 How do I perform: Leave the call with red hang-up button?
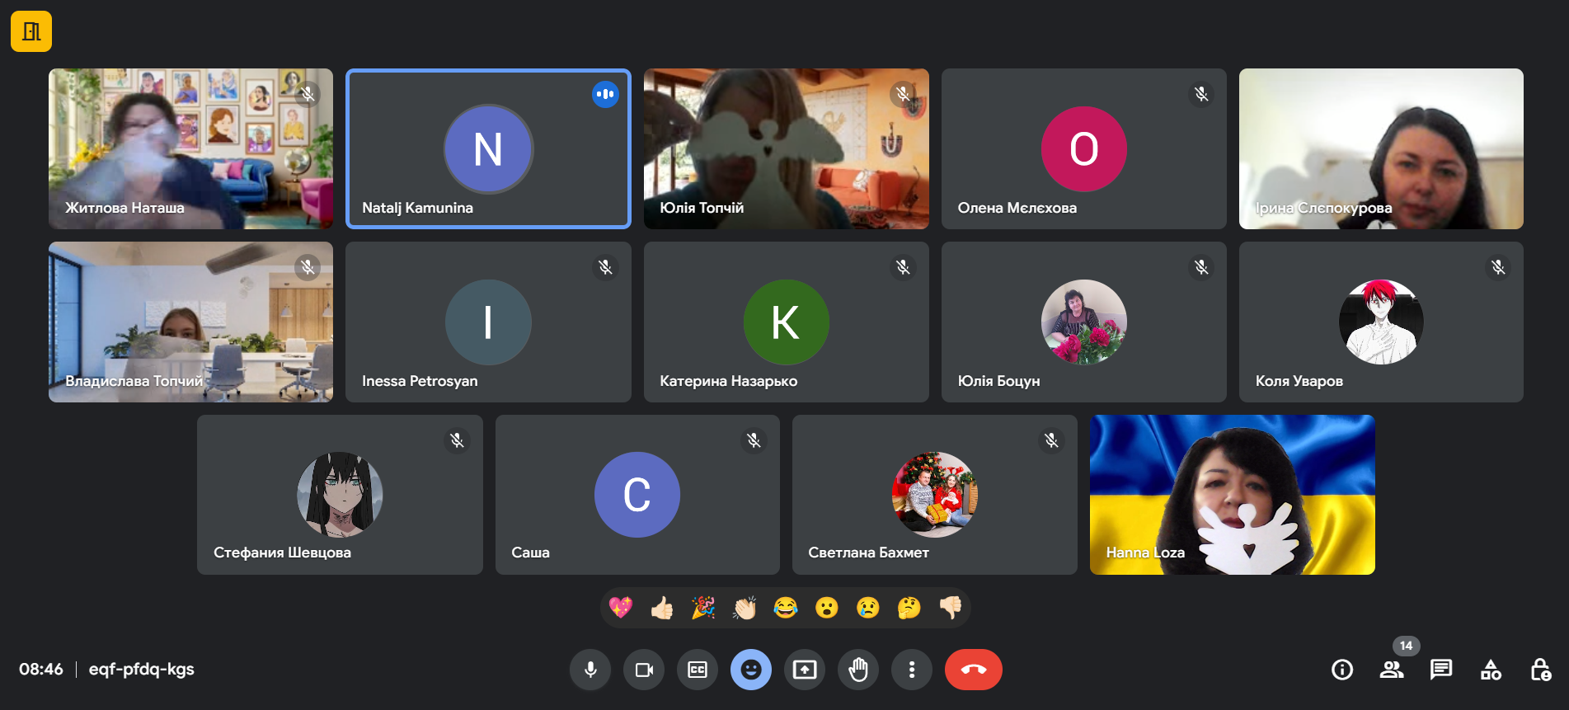pos(974,670)
